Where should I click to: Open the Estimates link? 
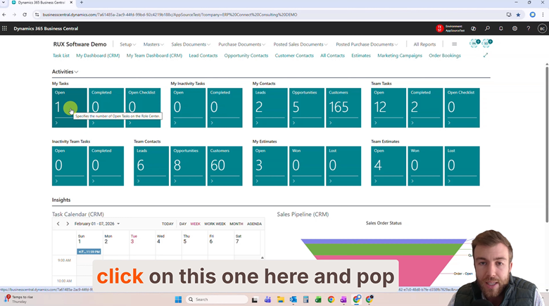click(x=361, y=56)
